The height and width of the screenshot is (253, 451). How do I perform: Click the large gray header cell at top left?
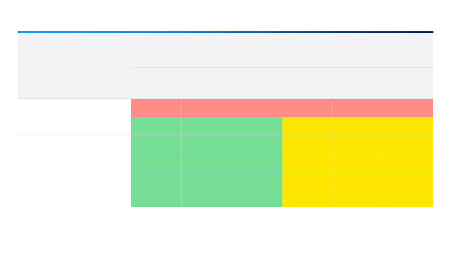(x=74, y=65)
